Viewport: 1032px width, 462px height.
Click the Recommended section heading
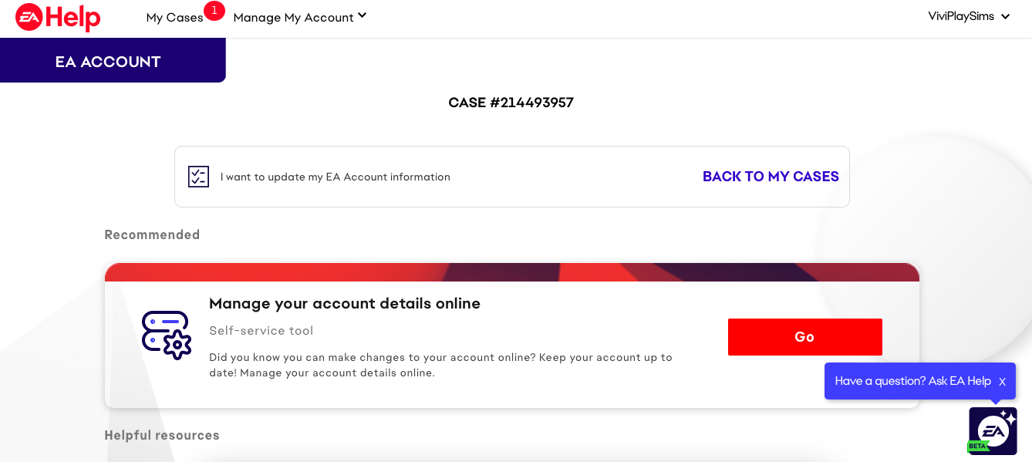coord(152,235)
